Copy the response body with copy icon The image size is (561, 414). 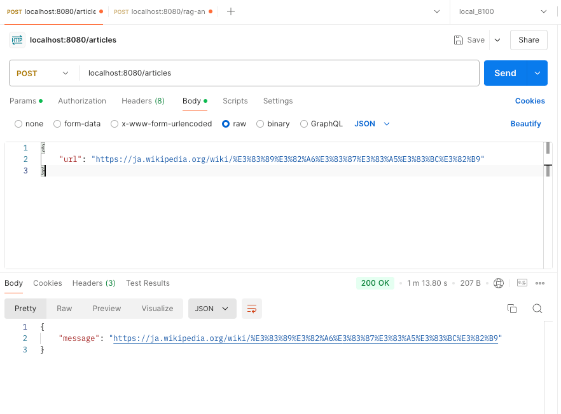(x=512, y=309)
